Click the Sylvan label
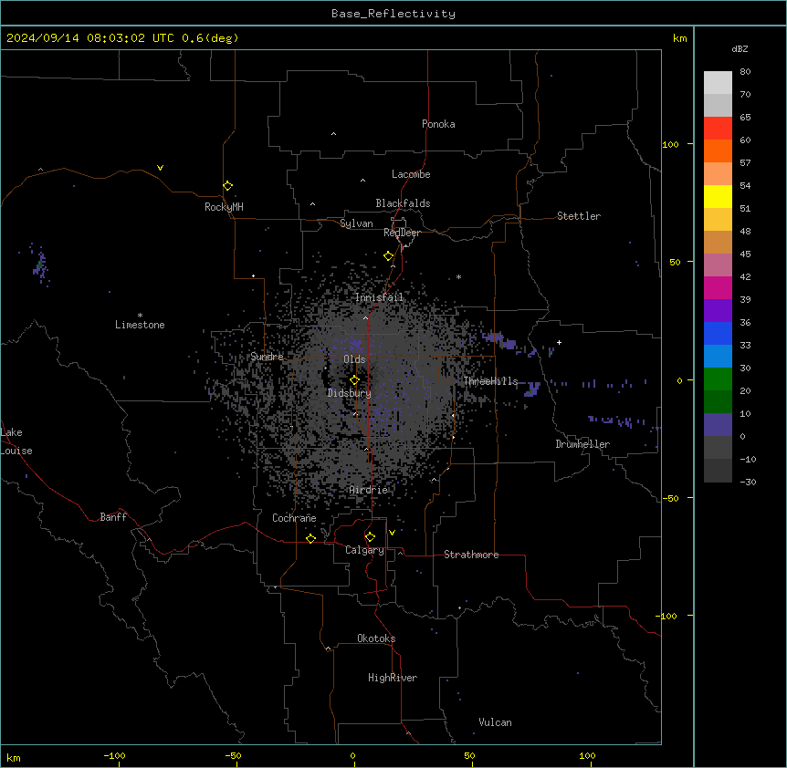Image resolution: width=787 pixels, height=768 pixels. (356, 223)
